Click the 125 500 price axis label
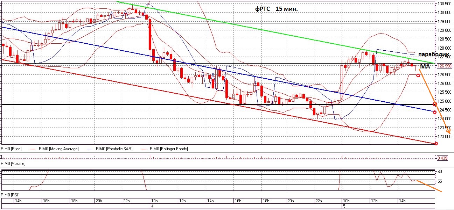The width and height of the screenshot is (454, 210). click(445, 92)
